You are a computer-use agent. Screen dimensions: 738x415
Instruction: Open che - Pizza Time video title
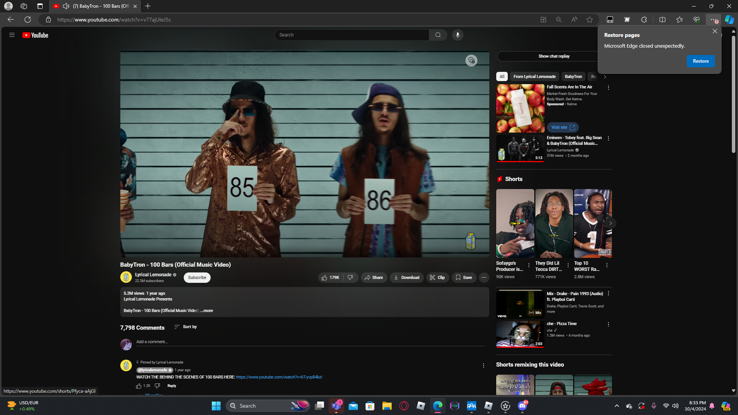562,324
